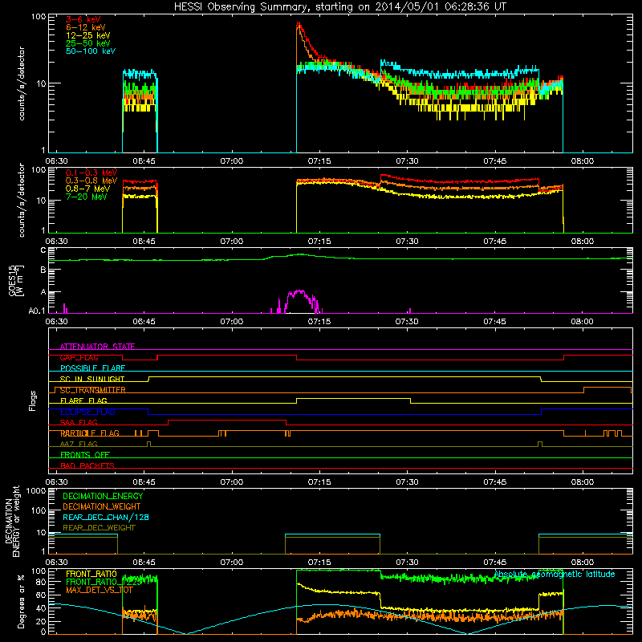Click the HESSI Observing Summary title
Viewport: 642px width, 642px height.
coord(339,7)
